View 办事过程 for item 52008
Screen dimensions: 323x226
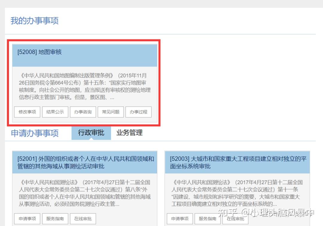pyautogui.click(x=138, y=112)
